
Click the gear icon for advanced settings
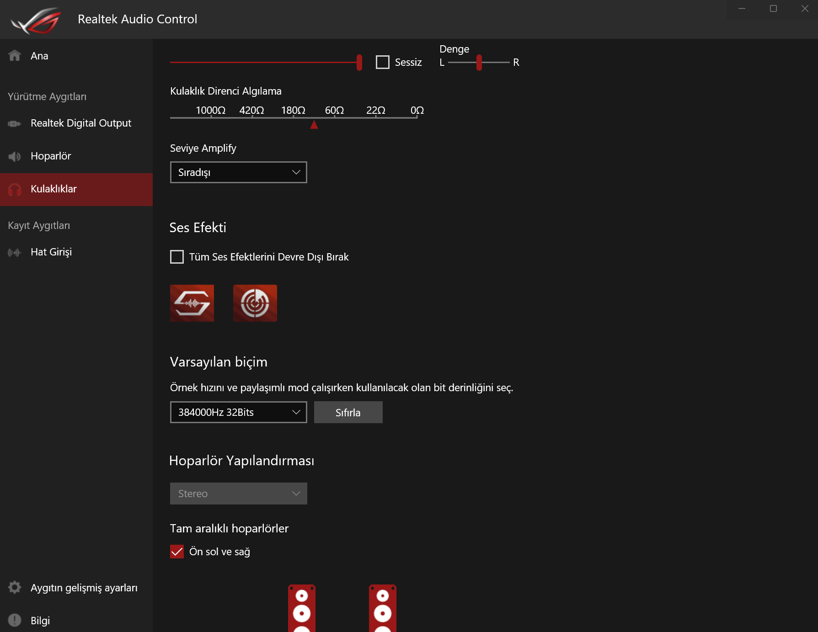[15, 588]
